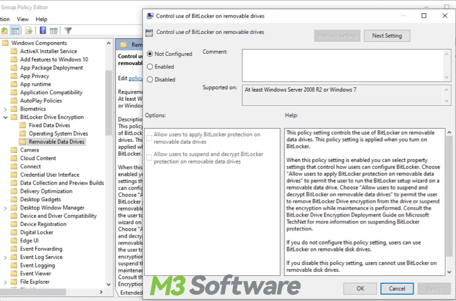This screenshot has width=456, height=301.
Task: Expand the File Explorer tree node
Action: [5, 282]
